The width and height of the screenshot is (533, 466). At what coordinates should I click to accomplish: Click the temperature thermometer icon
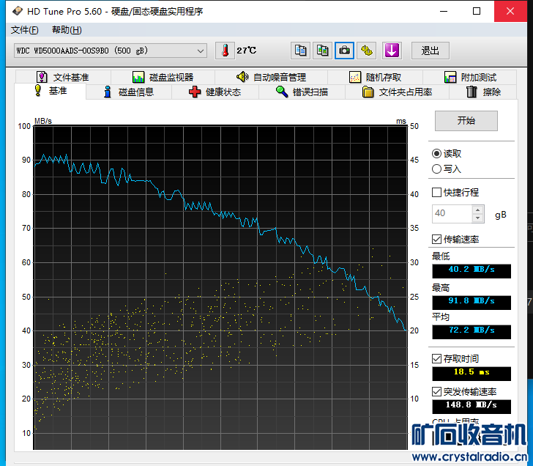pos(225,51)
